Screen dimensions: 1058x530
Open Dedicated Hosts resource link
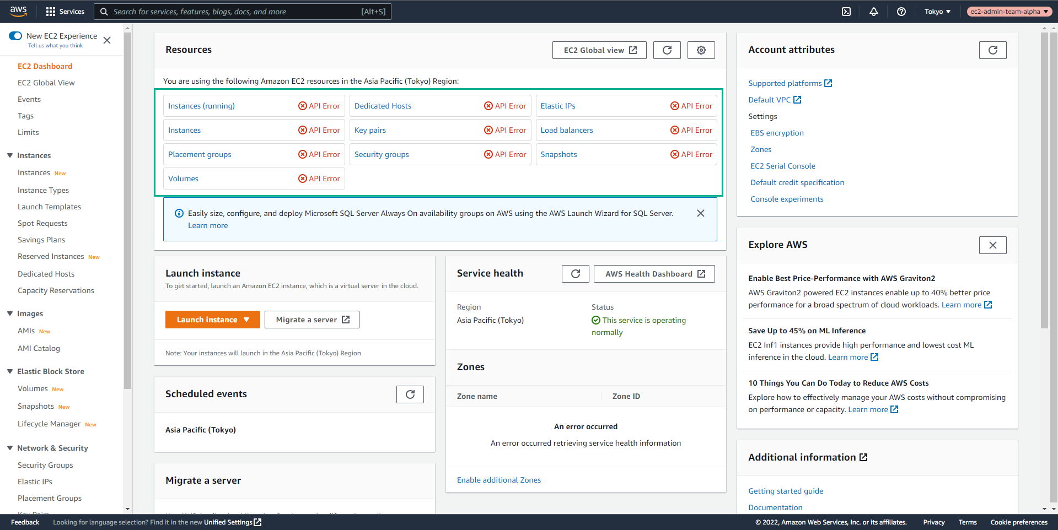coord(383,106)
